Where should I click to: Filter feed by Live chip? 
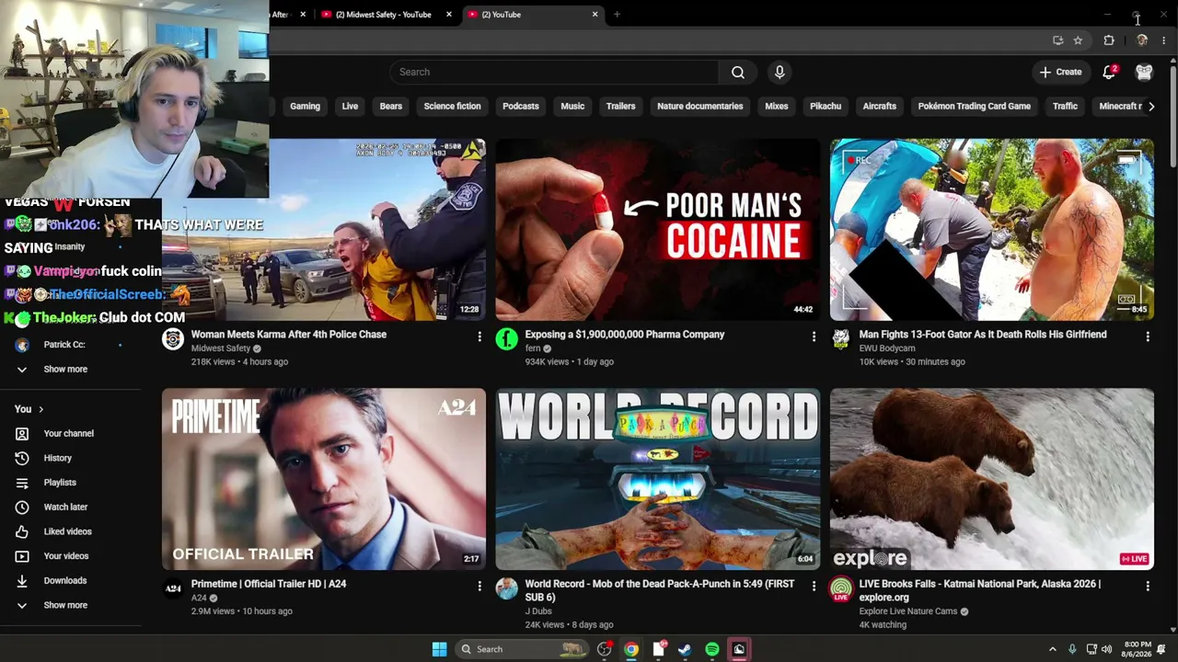(350, 106)
